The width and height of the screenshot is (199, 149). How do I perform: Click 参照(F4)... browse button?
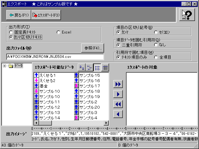tap(92, 48)
